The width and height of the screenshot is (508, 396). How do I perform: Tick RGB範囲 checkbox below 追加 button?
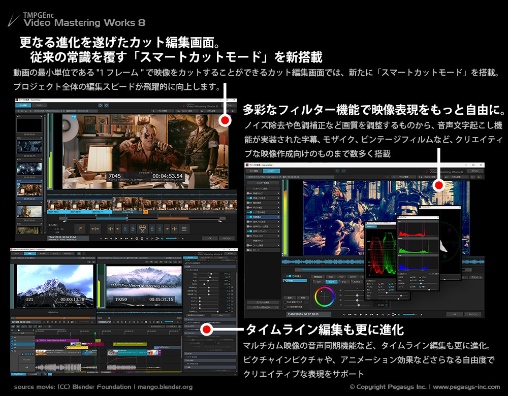[x=285, y=302]
